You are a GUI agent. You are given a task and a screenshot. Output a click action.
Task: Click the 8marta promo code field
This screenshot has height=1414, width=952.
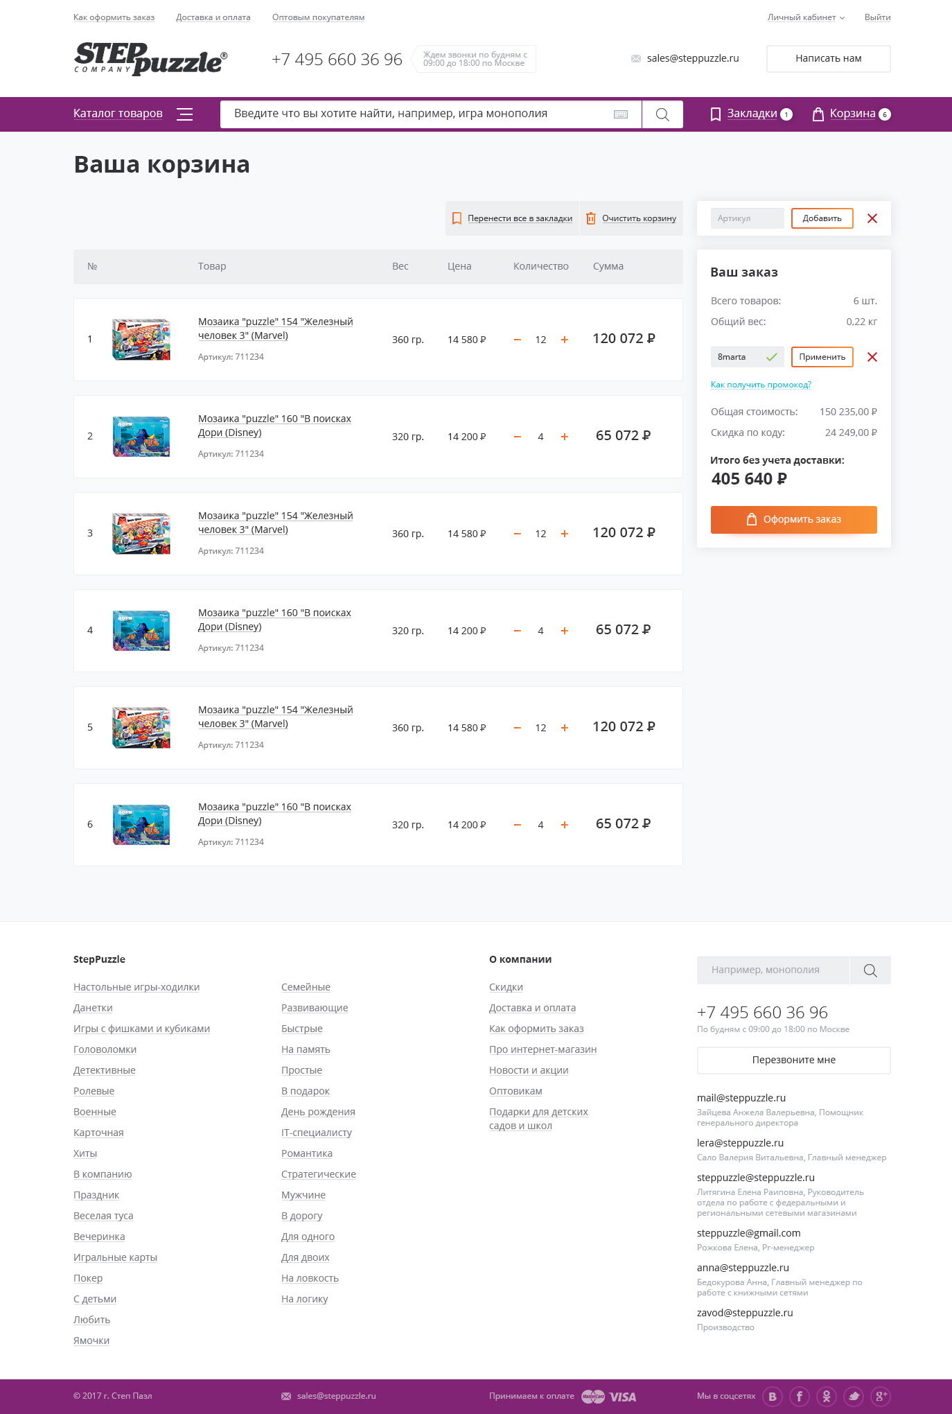coord(748,357)
